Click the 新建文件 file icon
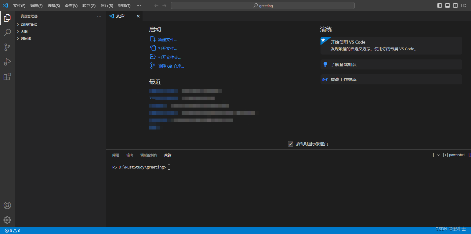The height and width of the screenshot is (234, 471). [153, 39]
